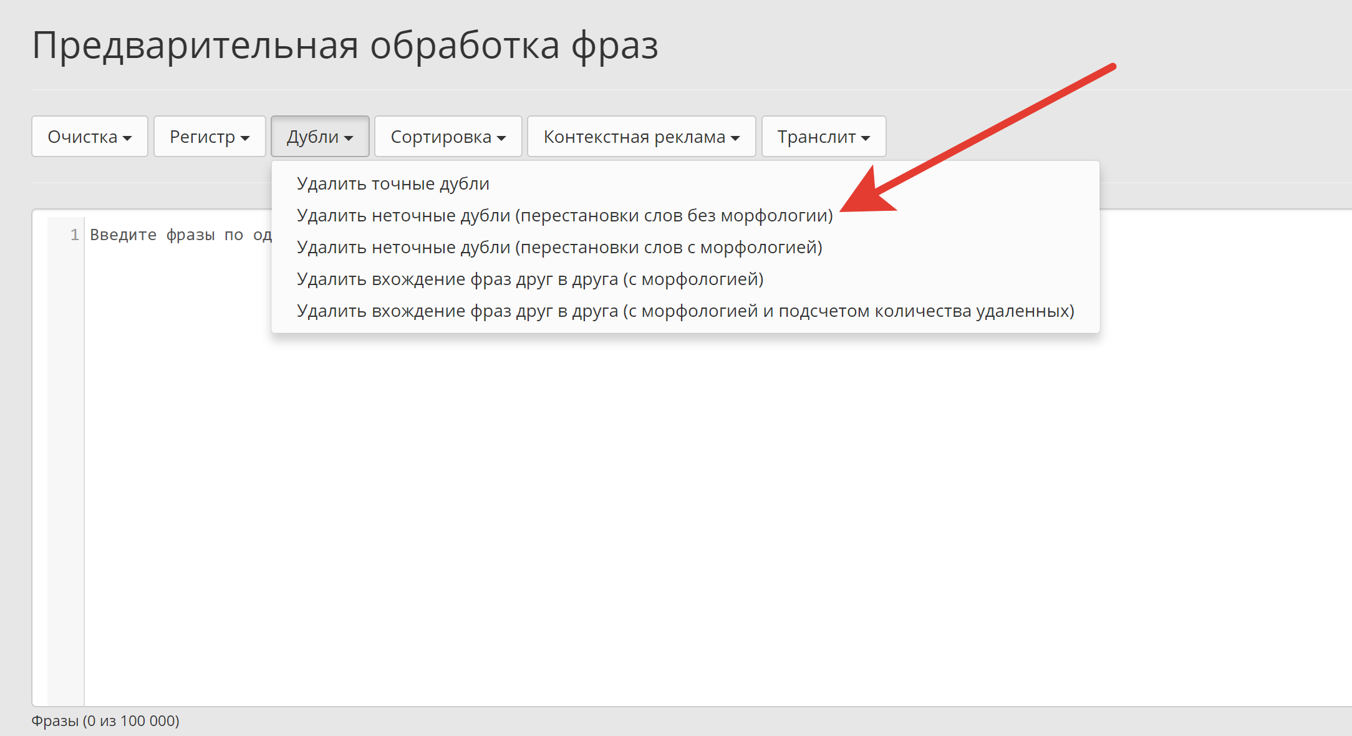
Task: Click the caret arrow on Дубли button
Action: pyautogui.click(x=349, y=138)
